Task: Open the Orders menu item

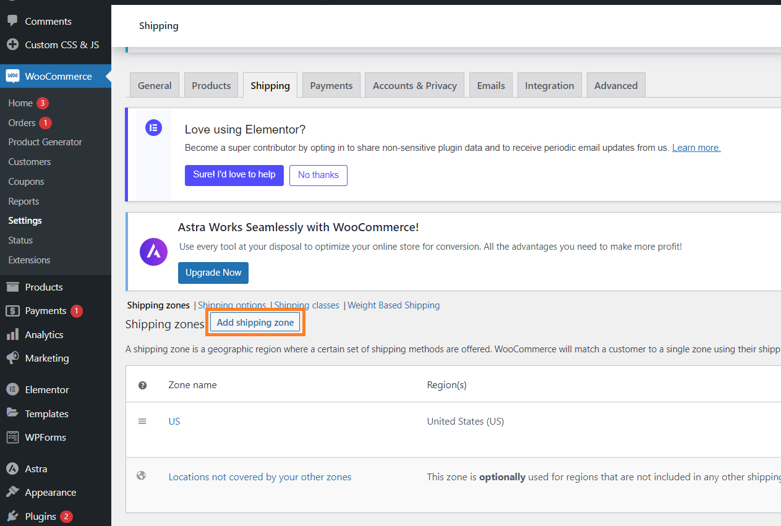Action: [x=22, y=123]
